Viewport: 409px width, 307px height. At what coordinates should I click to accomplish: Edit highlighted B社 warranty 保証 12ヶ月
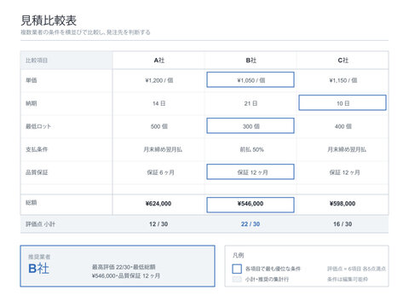pyautogui.click(x=251, y=171)
